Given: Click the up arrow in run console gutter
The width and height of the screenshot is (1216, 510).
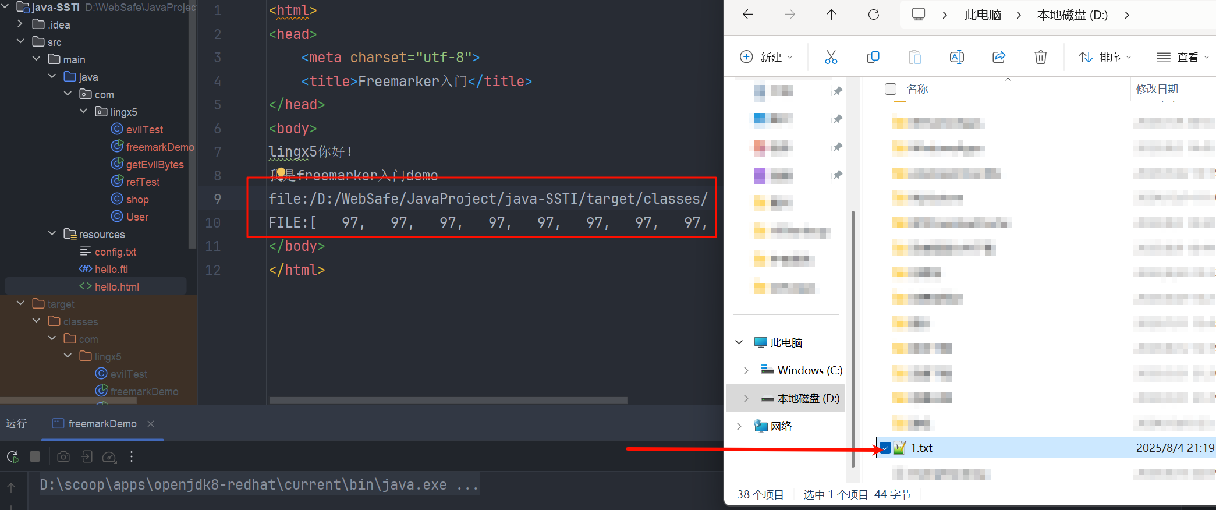Looking at the screenshot, I should 11,488.
